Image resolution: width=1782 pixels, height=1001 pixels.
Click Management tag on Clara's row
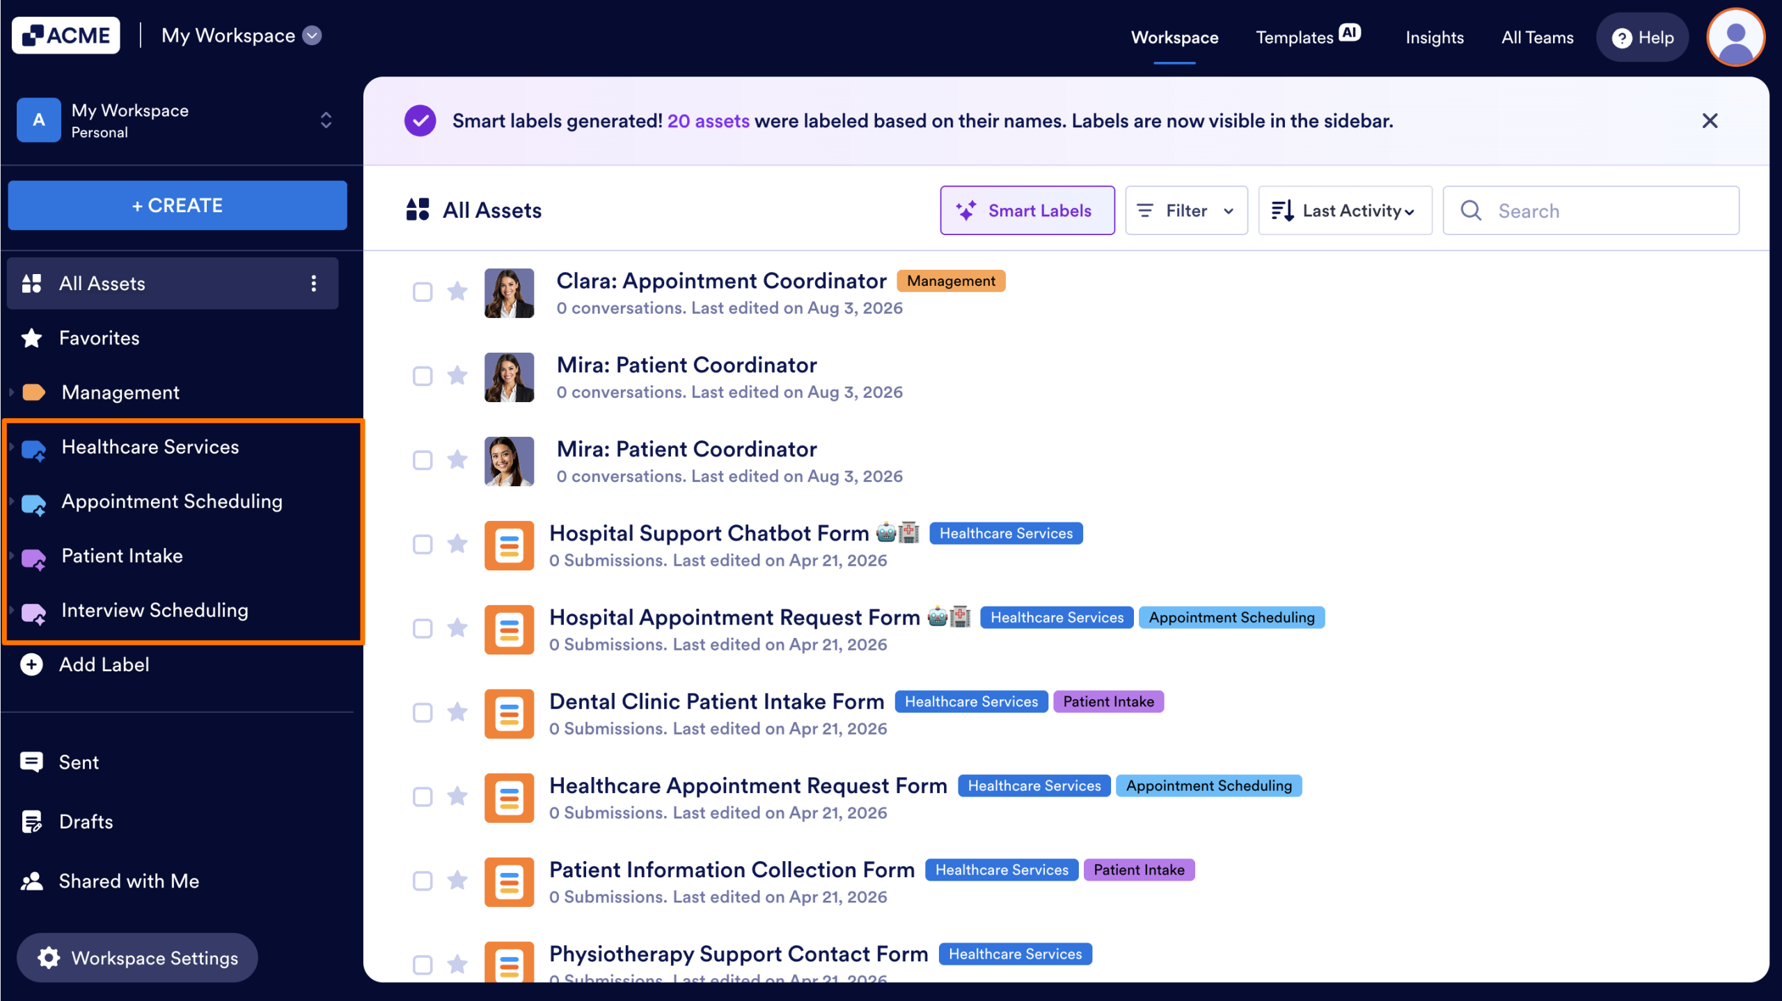click(951, 280)
